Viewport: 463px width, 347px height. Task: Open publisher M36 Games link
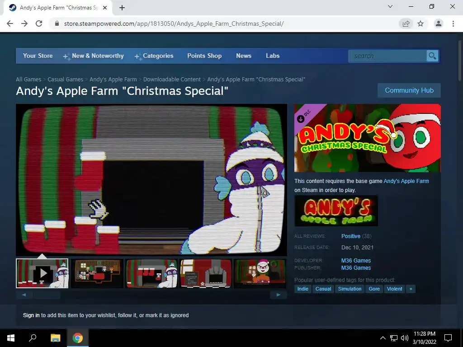(x=356, y=268)
